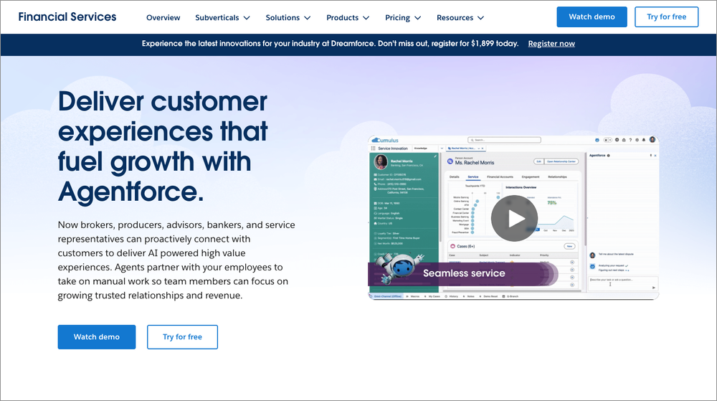The image size is (717, 401).
Task: Open My Cases in the utility bar
Action: (432, 296)
